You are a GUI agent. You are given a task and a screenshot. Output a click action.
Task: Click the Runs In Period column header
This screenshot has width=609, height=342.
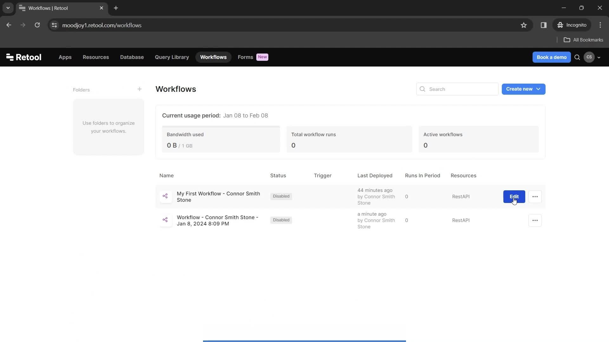click(422, 176)
